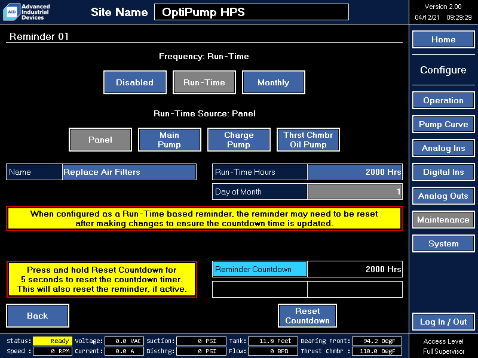The width and height of the screenshot is (478, 358).
Task: Click the Advanced Industrial Devices logo
Action: (x=26, y=12)
